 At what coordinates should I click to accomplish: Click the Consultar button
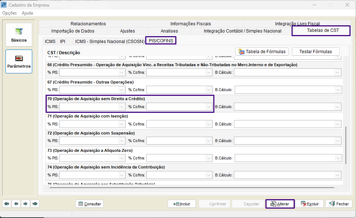89,204
